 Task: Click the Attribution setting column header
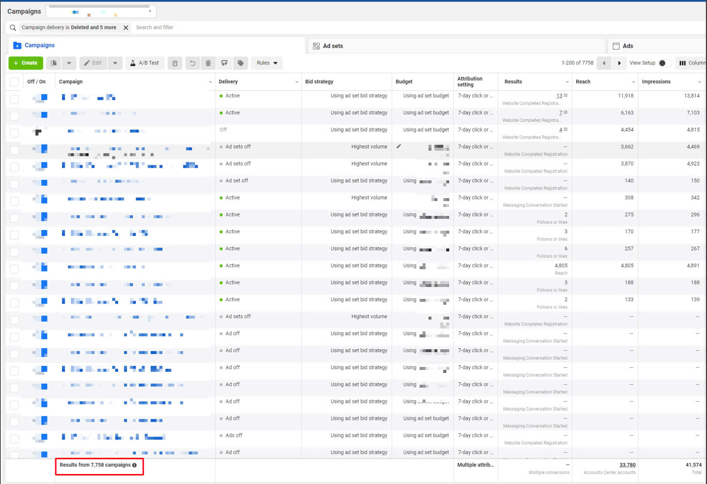(470, 81)
